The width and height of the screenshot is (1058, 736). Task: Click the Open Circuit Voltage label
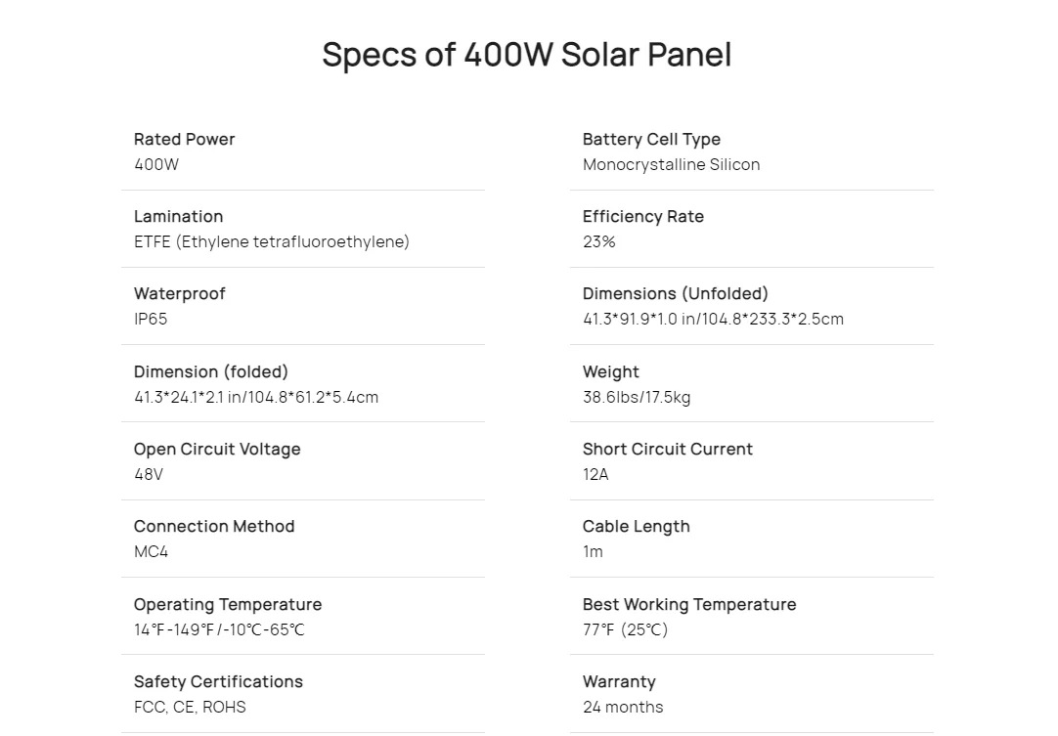coord(217,449)
